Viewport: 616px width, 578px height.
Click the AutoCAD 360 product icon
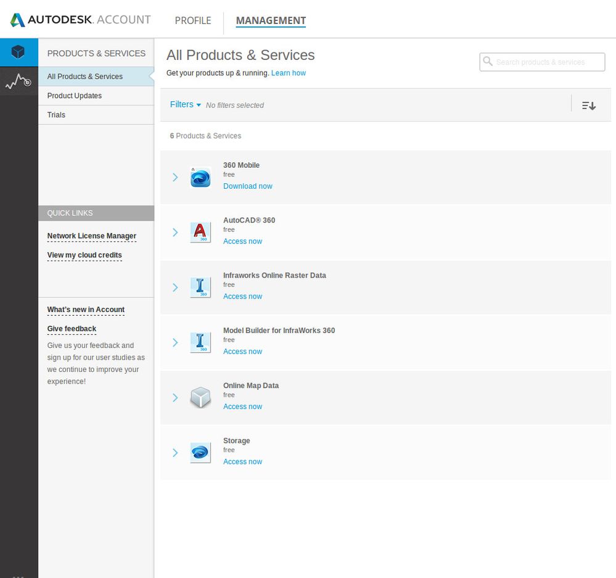(200, 232)
